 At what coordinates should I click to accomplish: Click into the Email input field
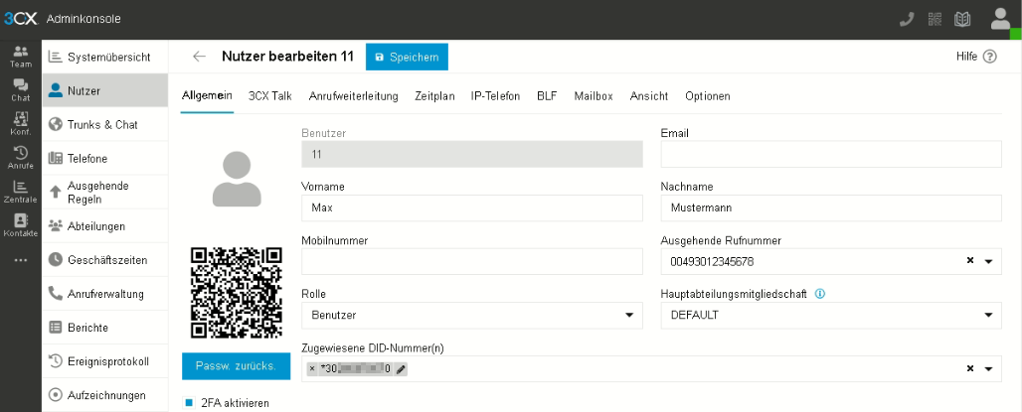pyautogui.click(x=830, y=155)
